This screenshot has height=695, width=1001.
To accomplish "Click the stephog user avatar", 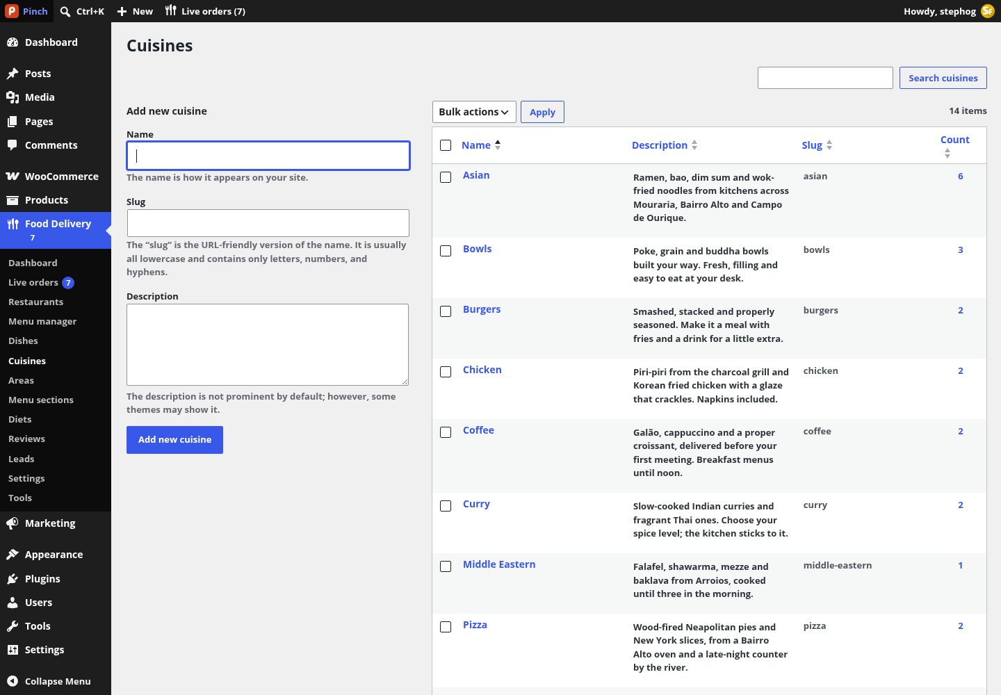I will [x=988, y=11].
